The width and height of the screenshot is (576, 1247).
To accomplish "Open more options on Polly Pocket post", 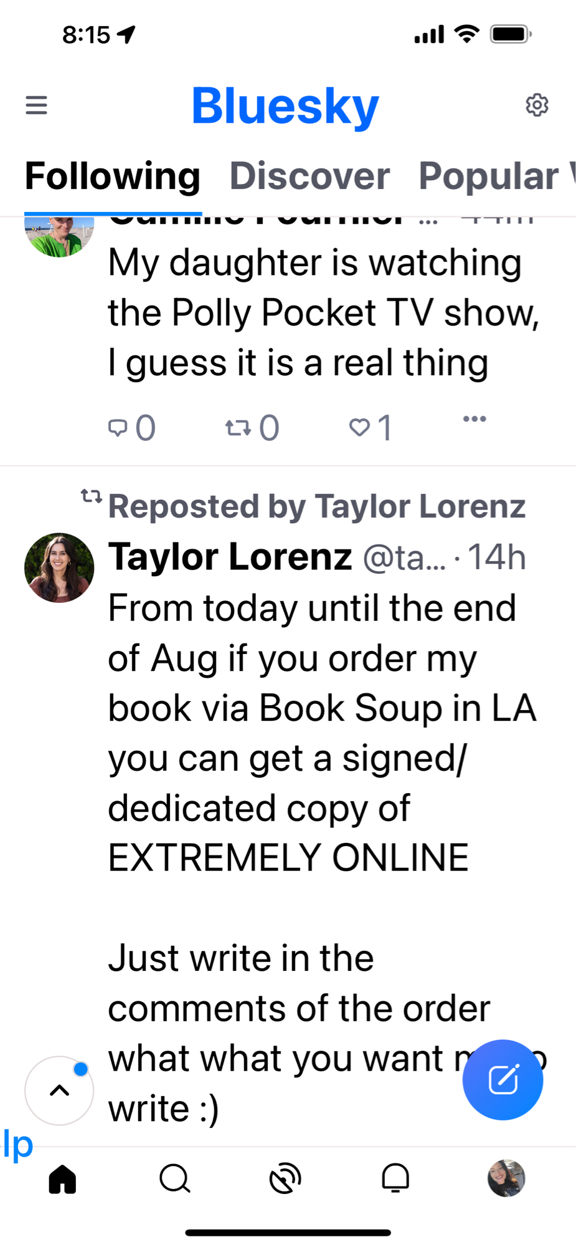I will [x=474, y=419].
